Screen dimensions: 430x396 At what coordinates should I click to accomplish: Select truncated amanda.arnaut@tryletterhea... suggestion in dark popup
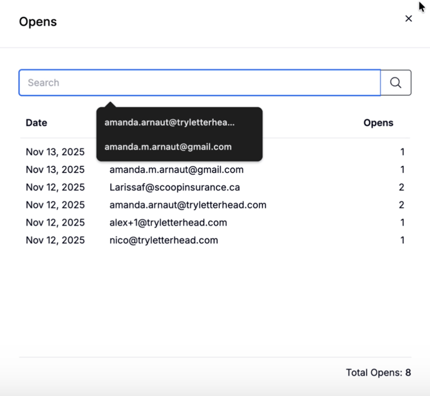click(x=169, y=122)
